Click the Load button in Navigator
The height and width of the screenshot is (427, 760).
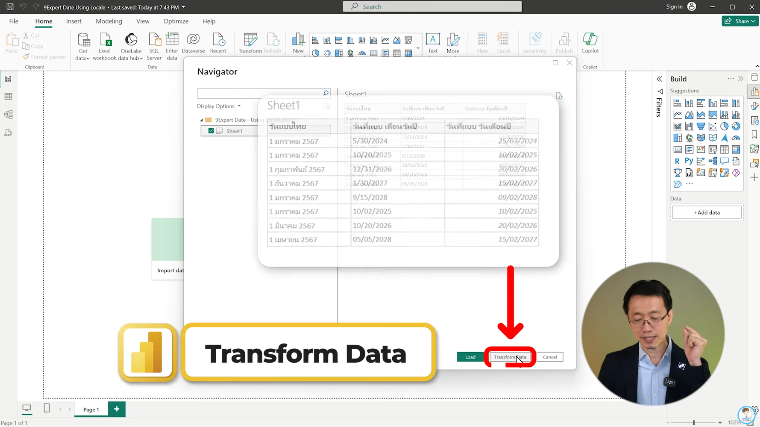(x=471, y=357)
